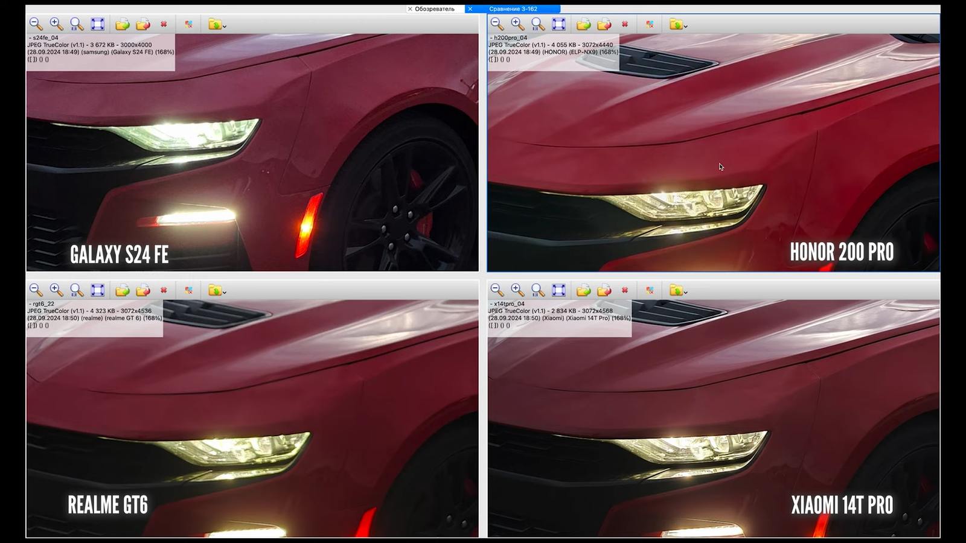
Task: Open the folder dropdown in h200pro_04 pane
Action: [678, 24]
